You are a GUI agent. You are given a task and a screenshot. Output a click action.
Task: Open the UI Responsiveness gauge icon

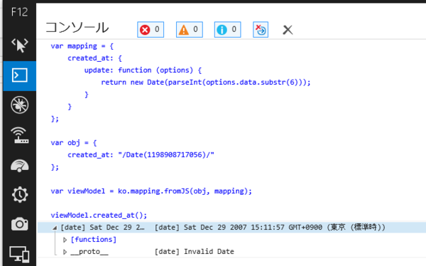pyautogui.click(x=20, y=165)
